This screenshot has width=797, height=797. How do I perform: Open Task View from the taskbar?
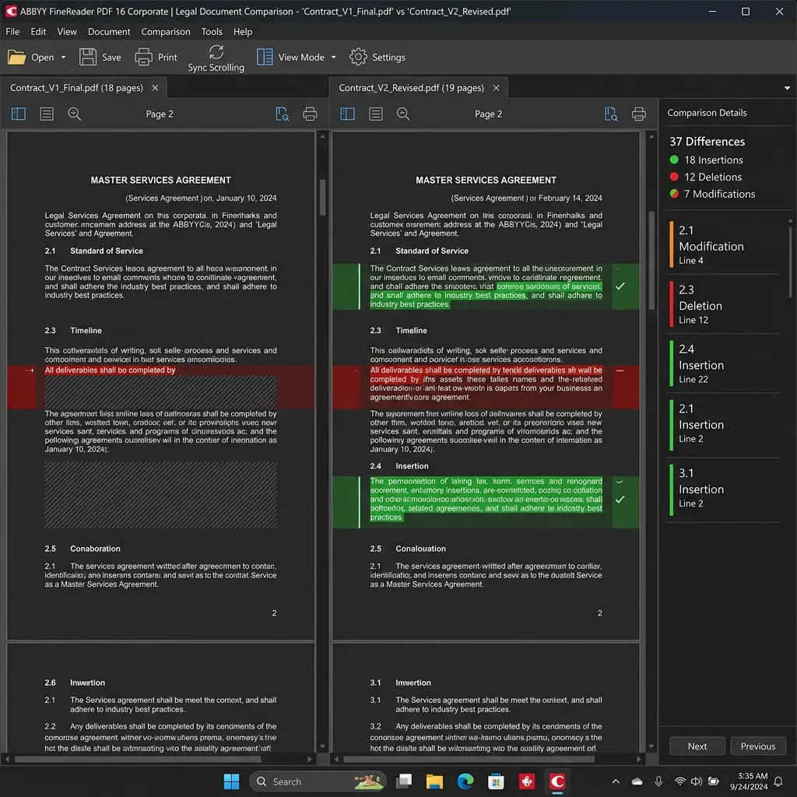tap(404, 781)
